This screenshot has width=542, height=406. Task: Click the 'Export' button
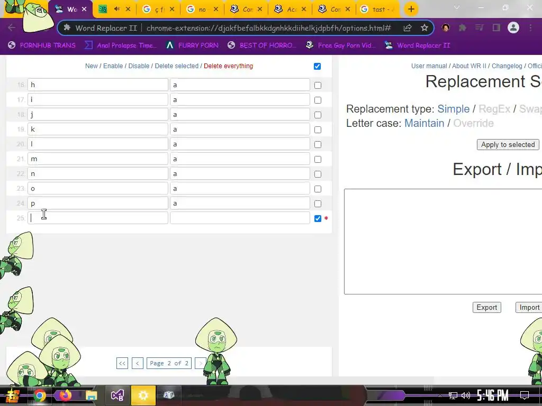point(487,307)
